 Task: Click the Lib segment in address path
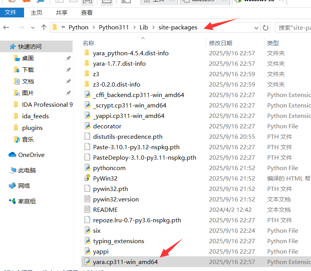pos(144,27)
